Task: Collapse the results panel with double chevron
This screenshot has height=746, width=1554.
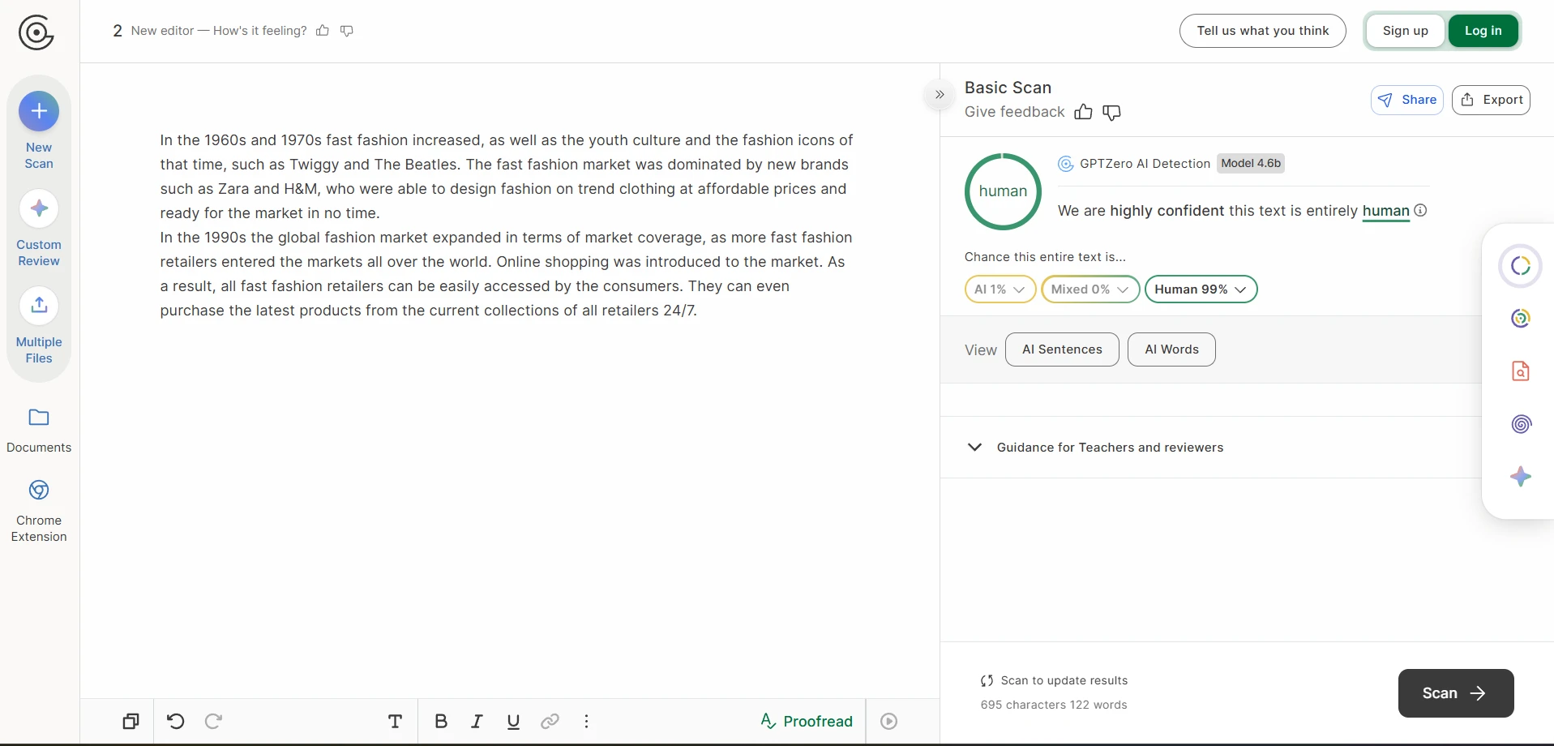Action: click(x=940, y=95)
